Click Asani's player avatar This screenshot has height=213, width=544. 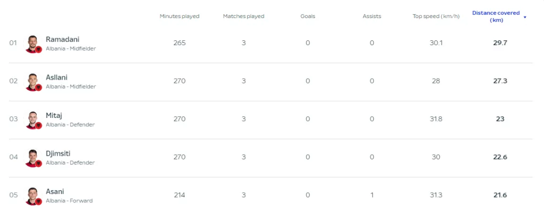coord(32,195)
